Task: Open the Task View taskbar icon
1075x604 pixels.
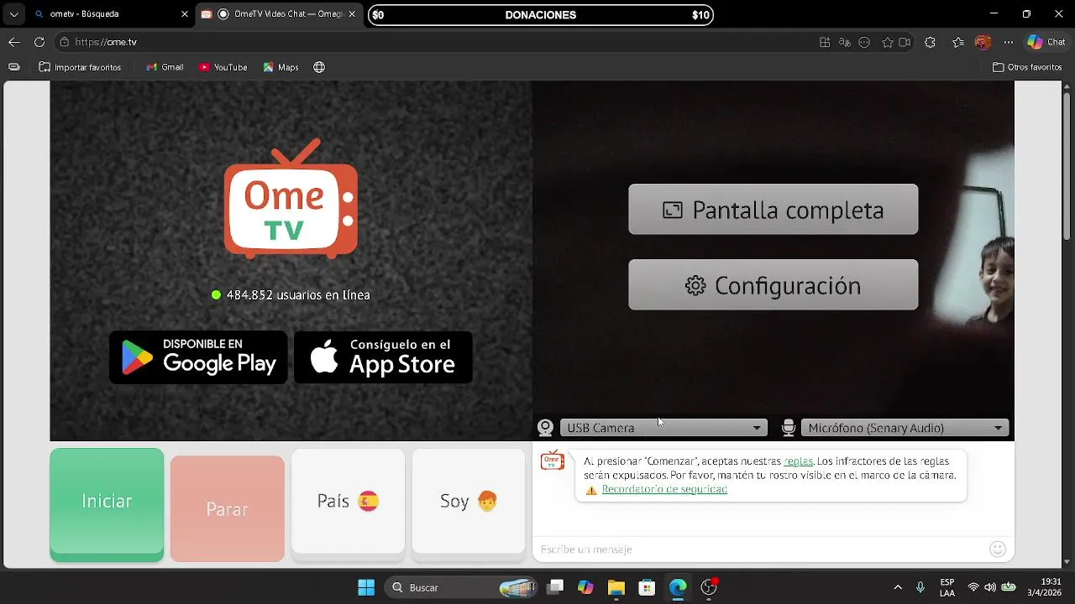Action: pos(555,587)
